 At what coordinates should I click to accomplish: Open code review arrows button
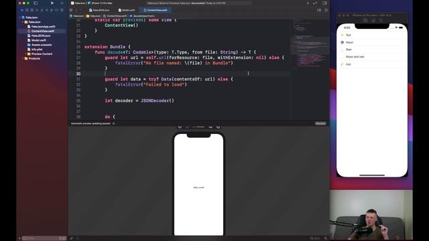point(315,3)
